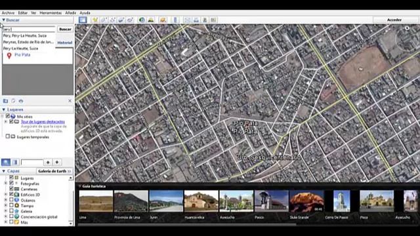Enable the Océanos layer checkbox
This screenshot has width=420, height=236.
pyautogui.click(x=11, y=200)
